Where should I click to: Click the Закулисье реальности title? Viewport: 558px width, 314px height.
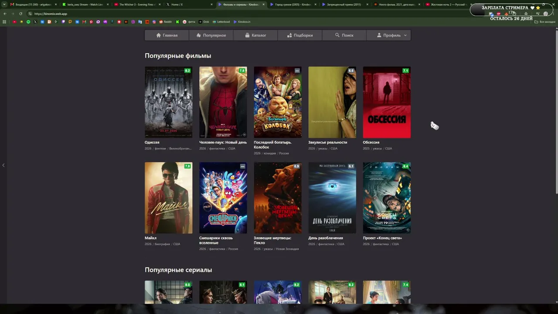(x=327, y=142)
